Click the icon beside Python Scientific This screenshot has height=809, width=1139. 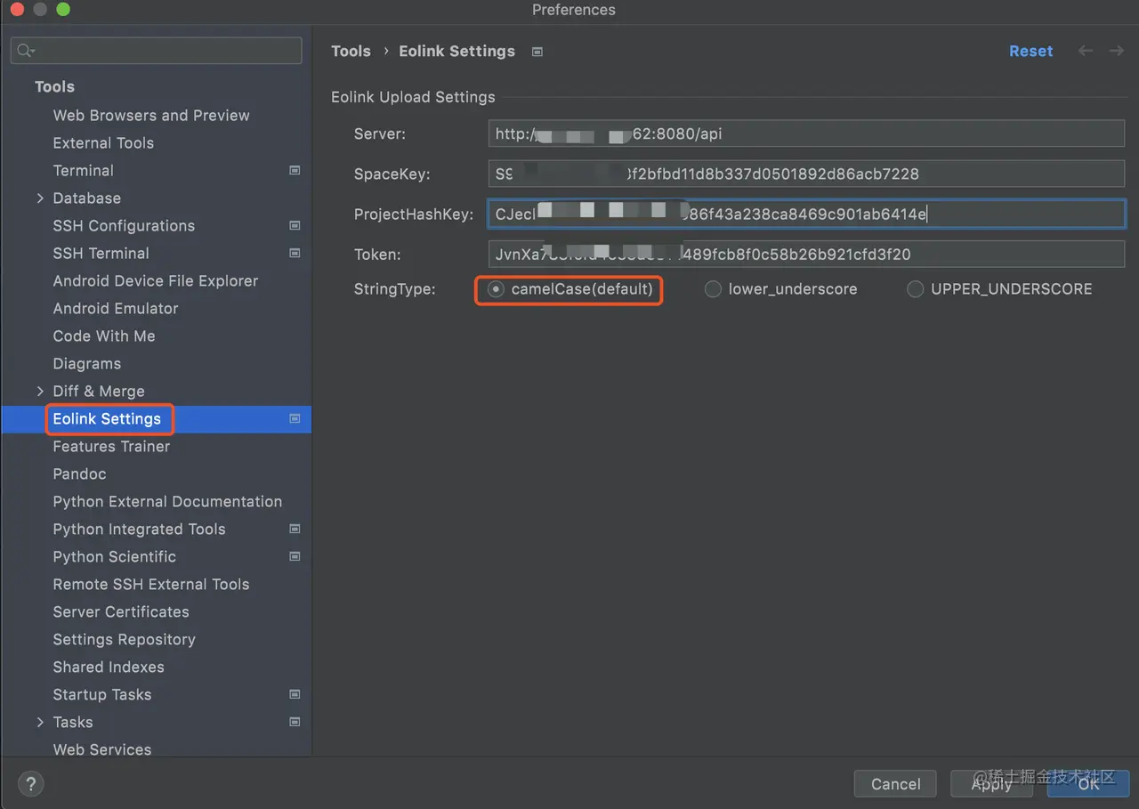pyautogui.click(x=295, y=556)
